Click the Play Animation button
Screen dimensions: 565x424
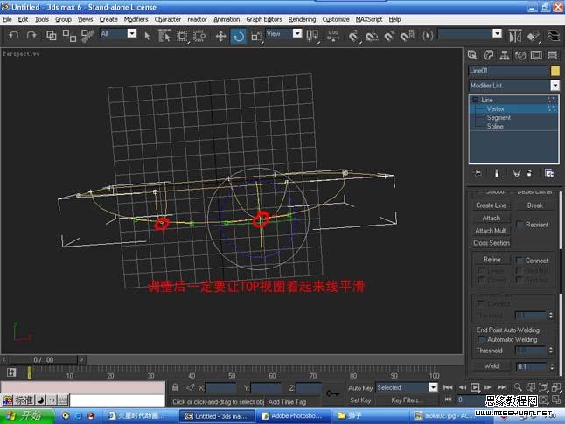pyautogui.click(x=475, y=387)
